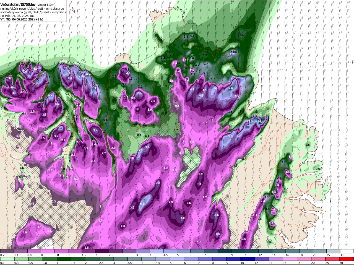Click the 15W longitude label
Image resolution: width=354 pixels, height=265 pixels.
point(231,1)
